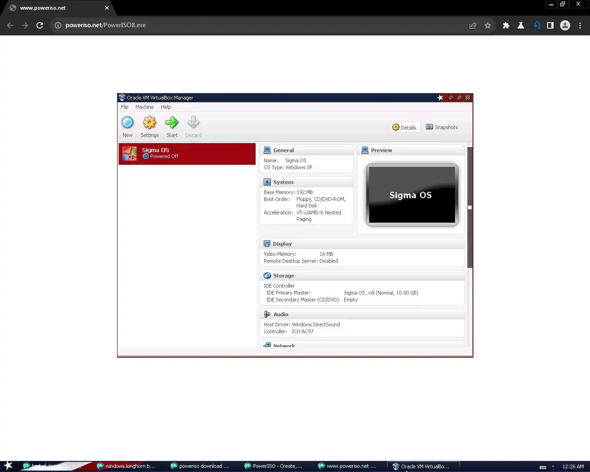View site information icon in address bar
The width and height of the screenshot is (590, 472).
pos(58,25)
